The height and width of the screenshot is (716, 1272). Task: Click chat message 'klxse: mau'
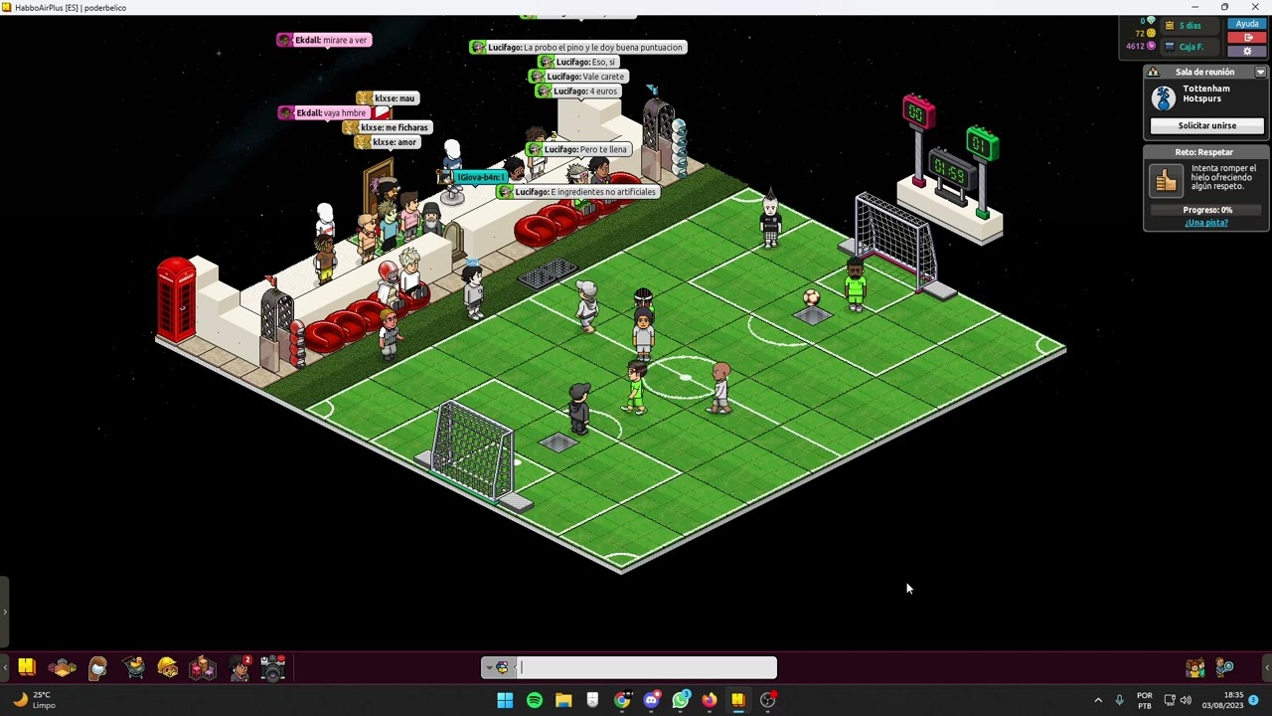tap(387, 98)
